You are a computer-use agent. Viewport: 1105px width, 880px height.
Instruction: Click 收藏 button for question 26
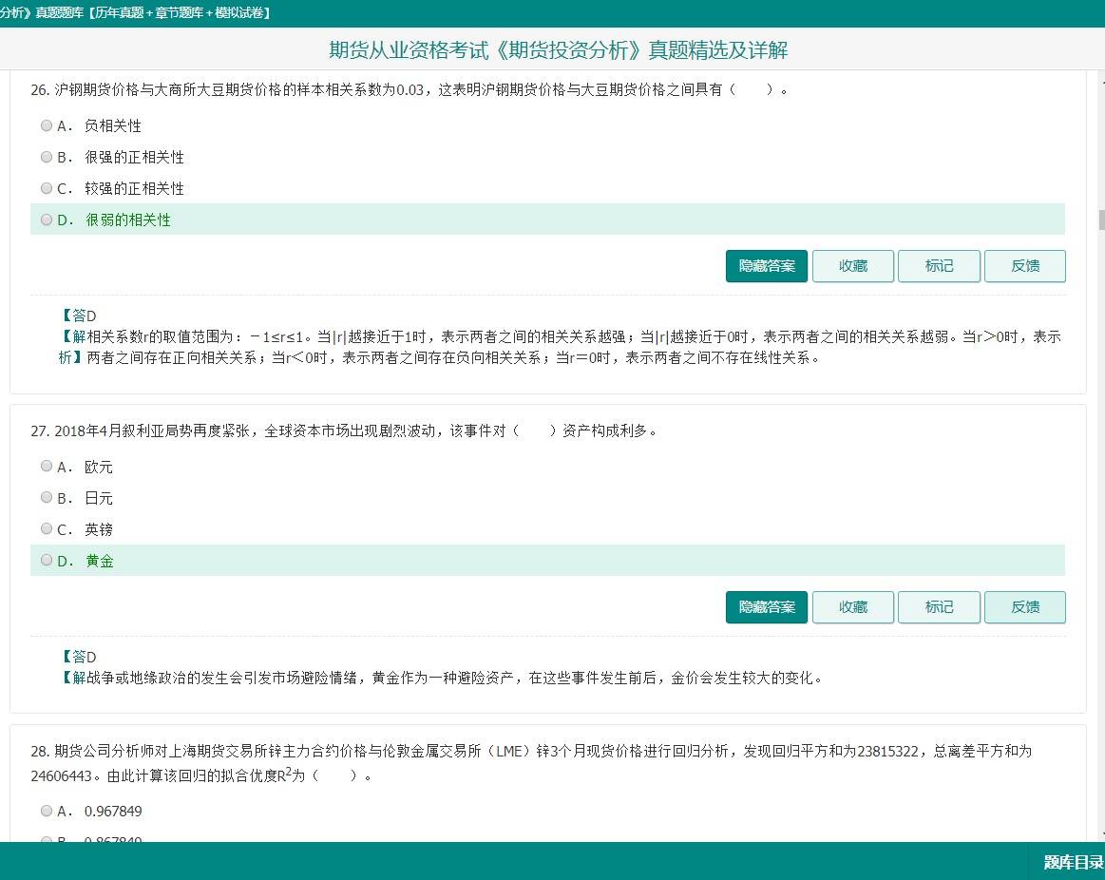(852, 266)
